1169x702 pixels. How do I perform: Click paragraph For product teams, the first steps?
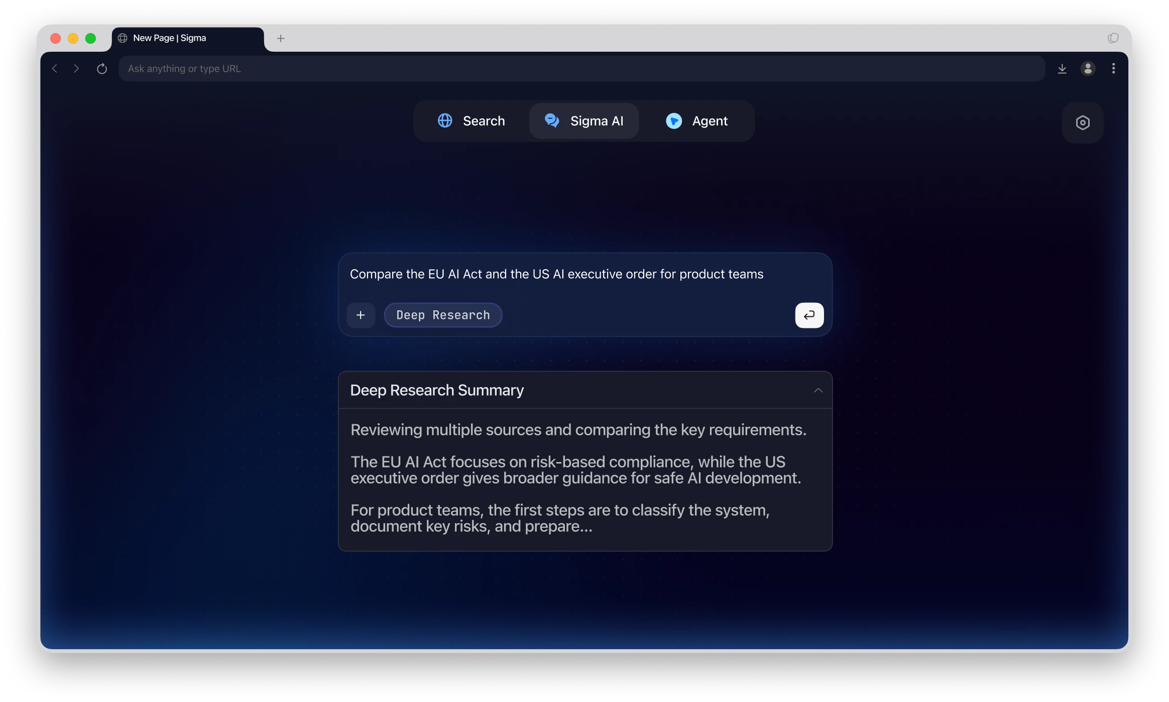(560, 518)
